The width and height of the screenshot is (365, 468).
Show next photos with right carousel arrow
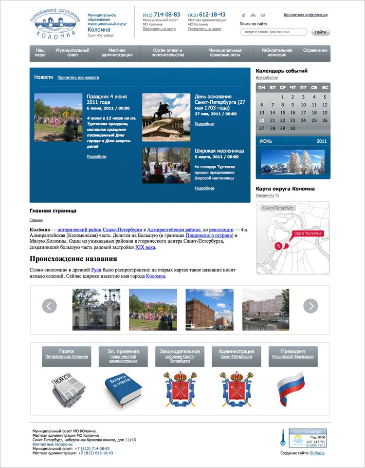(311, 306)
